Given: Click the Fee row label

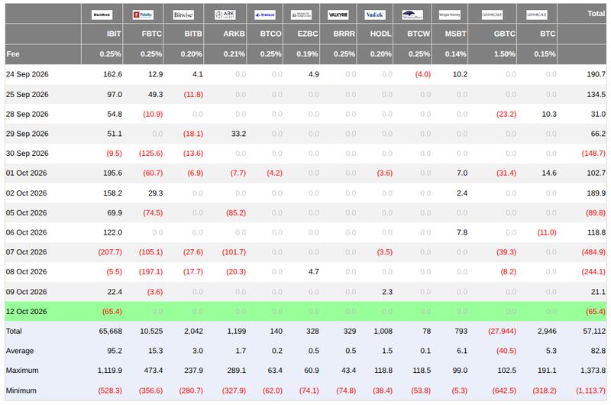Looking at the screenshot, I should [13, 54].
